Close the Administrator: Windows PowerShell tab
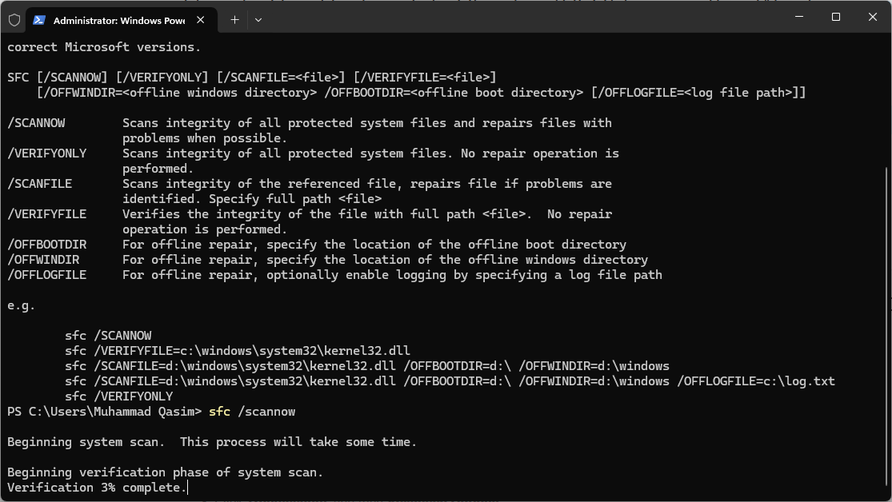The height and width of the screenshot is (502, 892). pos(202,19)
